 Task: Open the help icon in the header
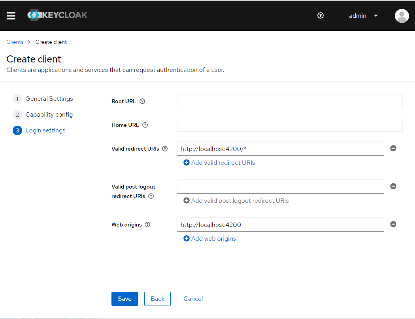point(320,16)
